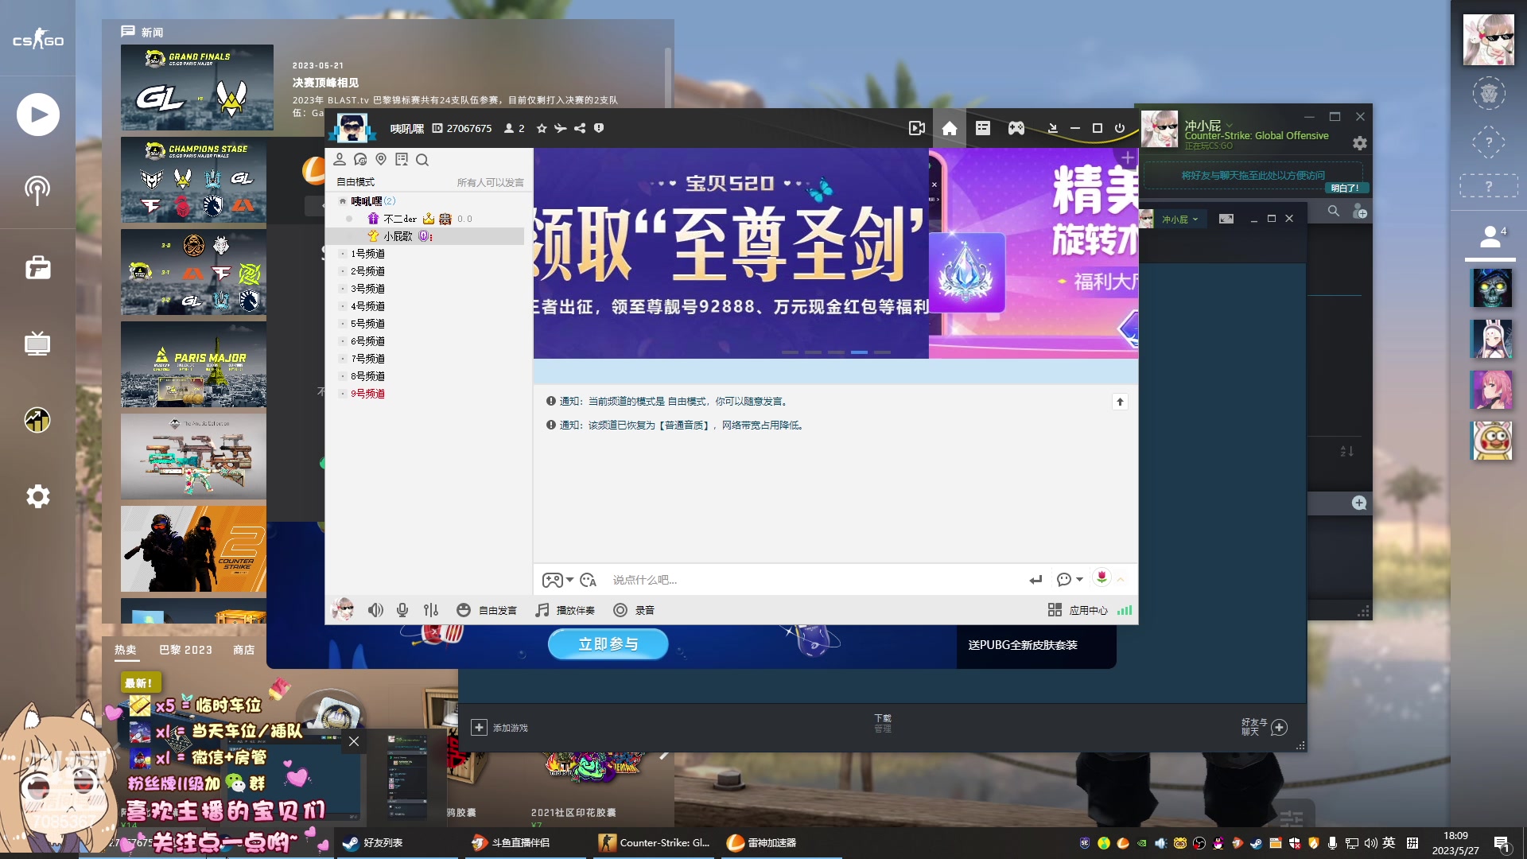
Task: Select user 不二der in channel list
Action: (x=400, y=219)
